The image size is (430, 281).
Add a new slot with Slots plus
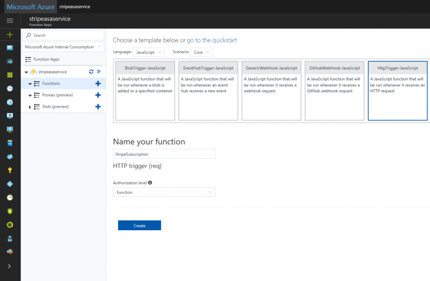click(98, 107)
